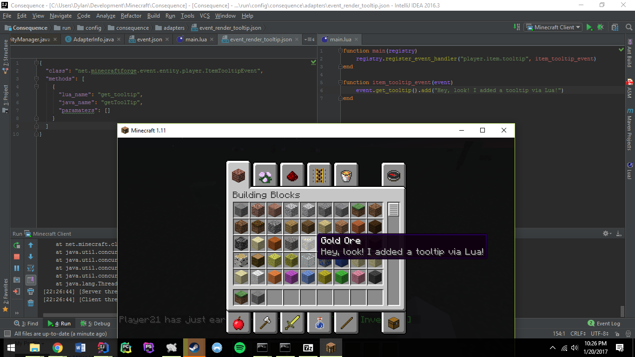This screenshot has height=357, width=635.
Task: Open the Project side tool window
Action: [x=6, y=99]
